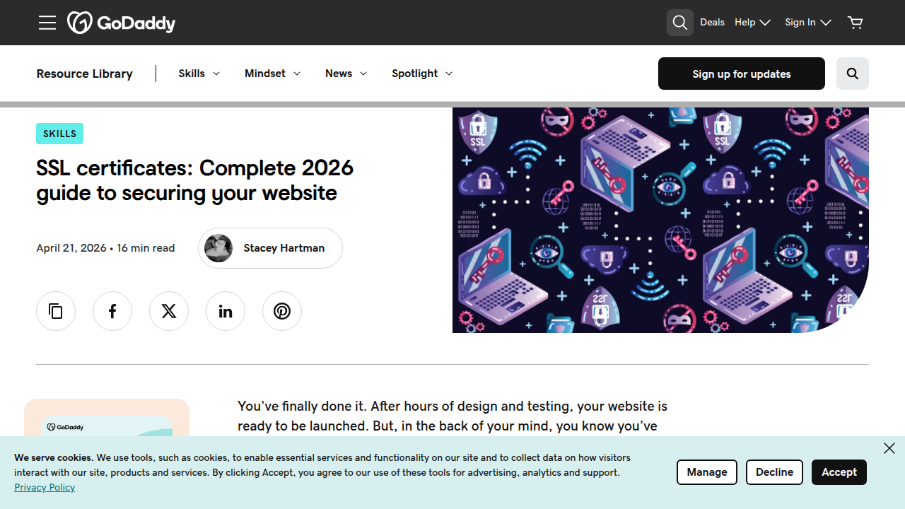The width and height of the screenshot is (905, 509).
Task: View the shopping cart
Action: 856,23
